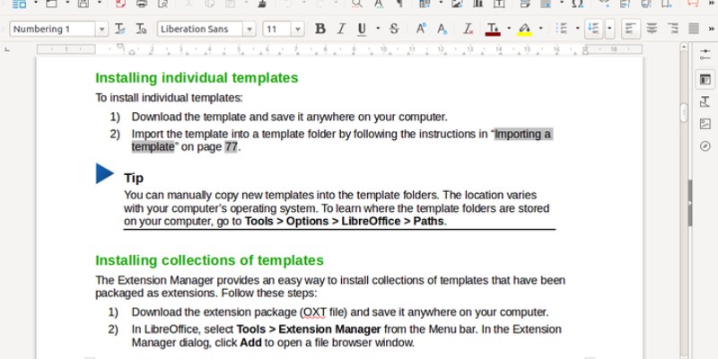Open the Liberation Sans font list dropdown
The image size is (718, 359).
tap(250, 29)
